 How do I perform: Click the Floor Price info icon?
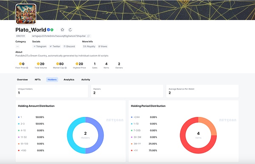pos(27,68)
